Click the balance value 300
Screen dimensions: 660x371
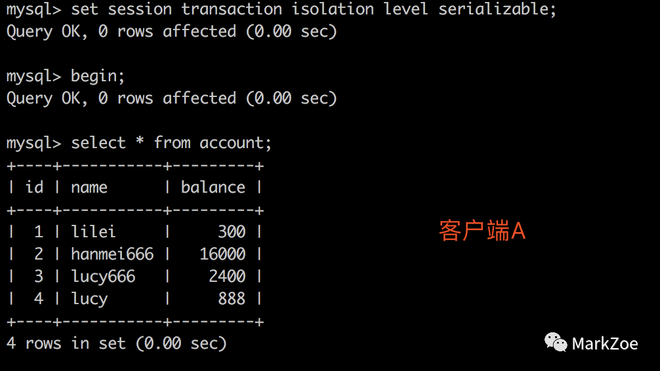(232, 232)
